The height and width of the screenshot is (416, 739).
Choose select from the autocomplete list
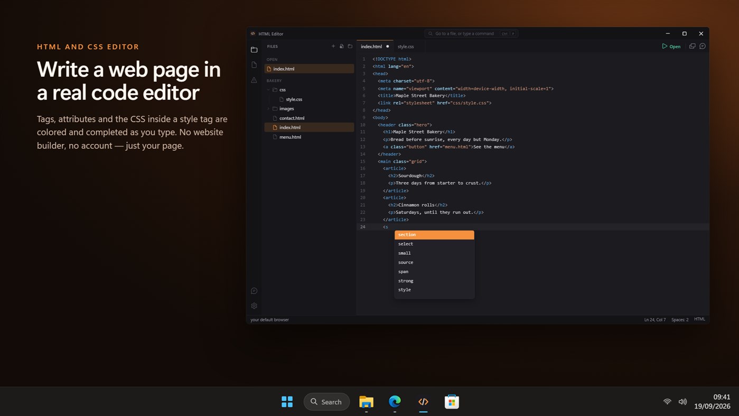coord(434,244)
